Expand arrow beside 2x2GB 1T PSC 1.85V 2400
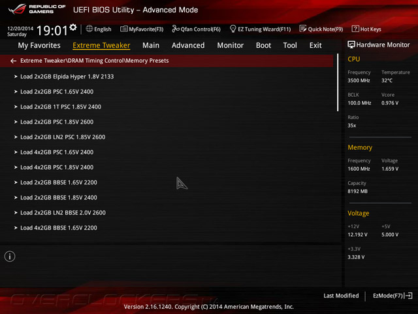418x314 pixels. pyautogui.click(x=16, y=107)
